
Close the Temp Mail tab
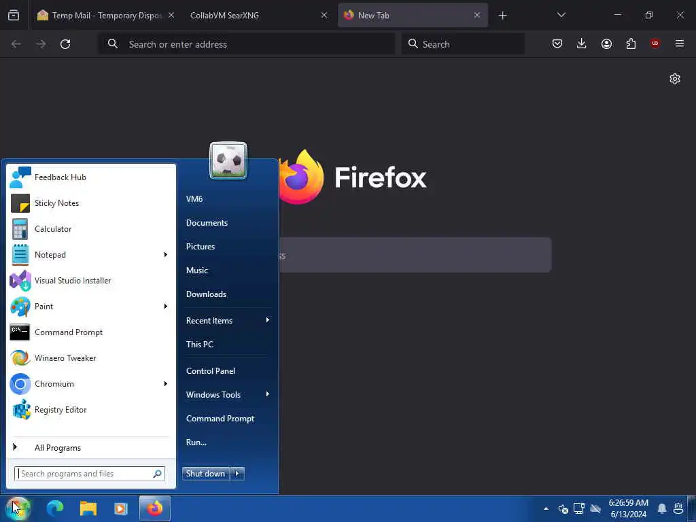(171, 16)
